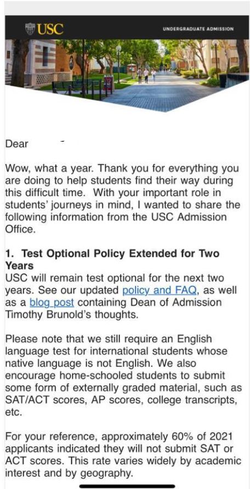Image resolution: width=250 pixels, height=489 pixels.
Task: Tap the red sign in banner photo
Action: [x=108, y=83]
